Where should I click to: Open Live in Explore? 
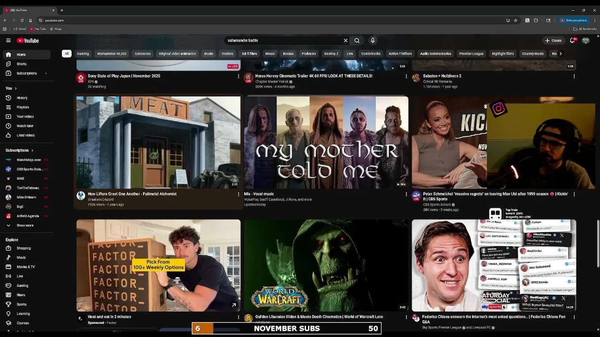click(26, 276)
